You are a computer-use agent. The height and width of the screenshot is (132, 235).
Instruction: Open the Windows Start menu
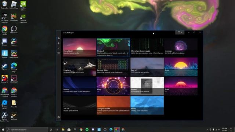(3, 129)
